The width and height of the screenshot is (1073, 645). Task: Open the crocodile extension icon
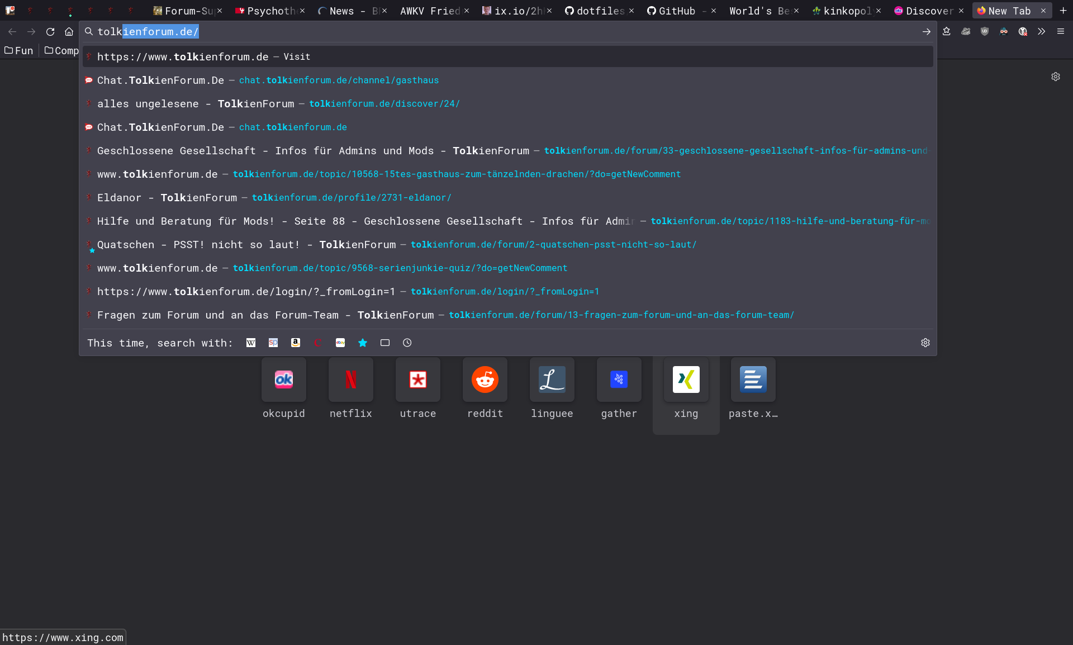point(966,31)
